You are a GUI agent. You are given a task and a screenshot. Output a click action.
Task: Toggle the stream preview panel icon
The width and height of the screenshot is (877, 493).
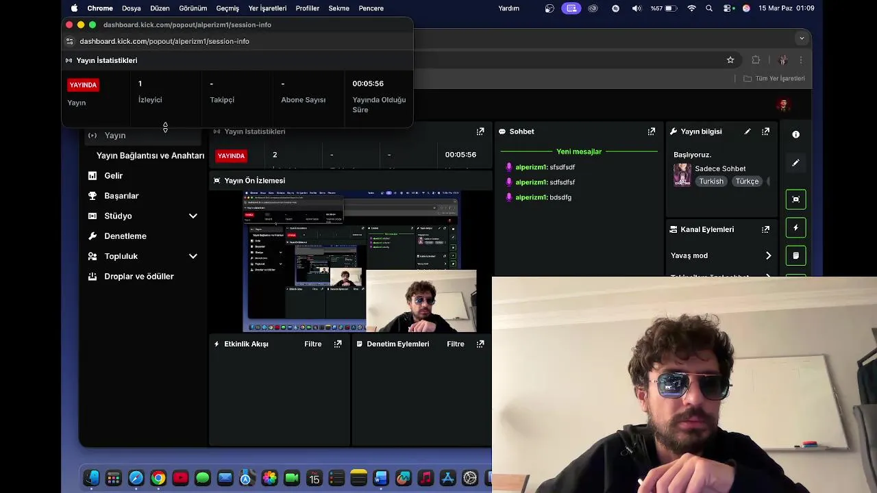pos(795,199)
